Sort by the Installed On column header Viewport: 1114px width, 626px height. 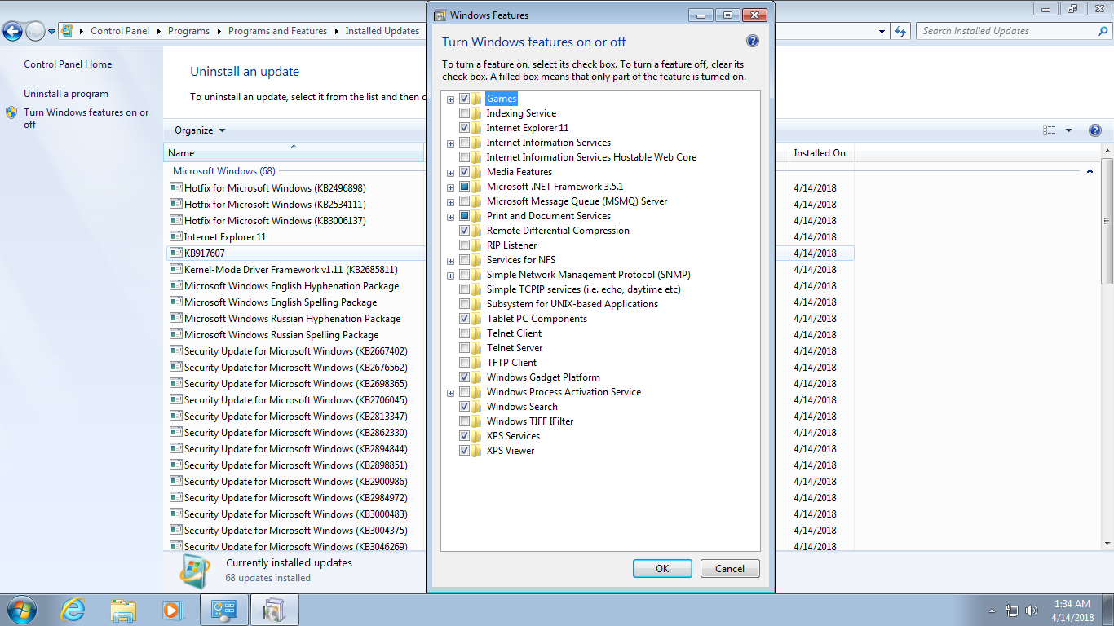[x=821, y=152]
